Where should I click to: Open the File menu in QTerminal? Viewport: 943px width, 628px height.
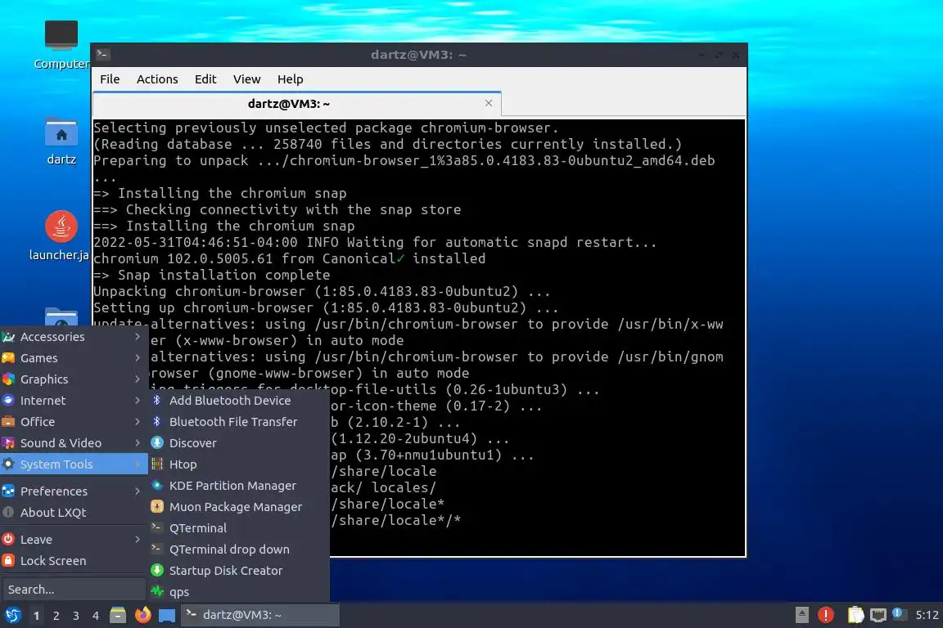click(x=110, y=79)
